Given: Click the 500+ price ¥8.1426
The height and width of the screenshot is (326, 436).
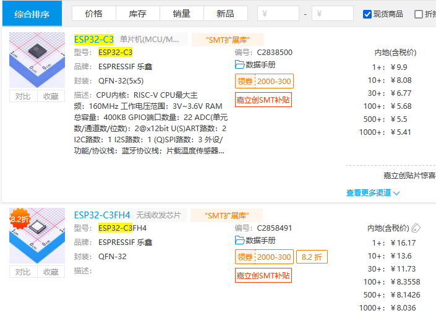Looking at the screenshot, I should click(x=405, y=295).
